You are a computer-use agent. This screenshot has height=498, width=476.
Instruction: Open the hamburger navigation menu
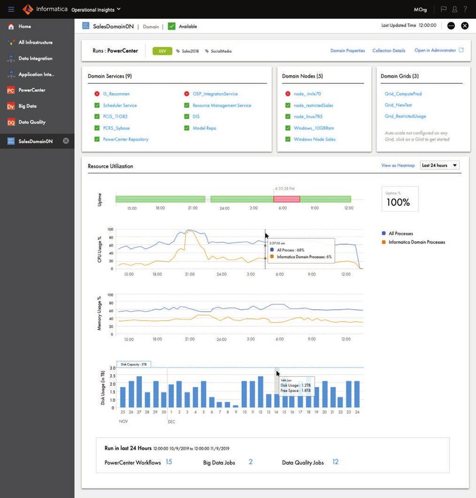[11, 9]
